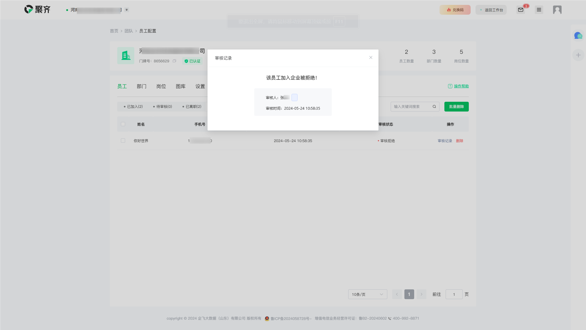The image size is (586, 330).
Task: Open the mail notifications icon
Action: pos(521,10)
